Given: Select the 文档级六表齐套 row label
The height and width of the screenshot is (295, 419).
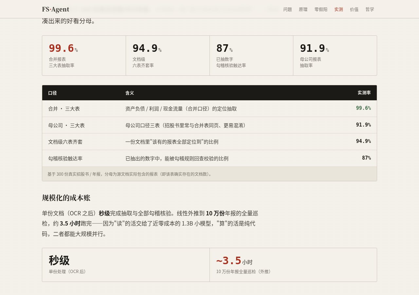Looking at the screenshot, I should pos(65,142).
